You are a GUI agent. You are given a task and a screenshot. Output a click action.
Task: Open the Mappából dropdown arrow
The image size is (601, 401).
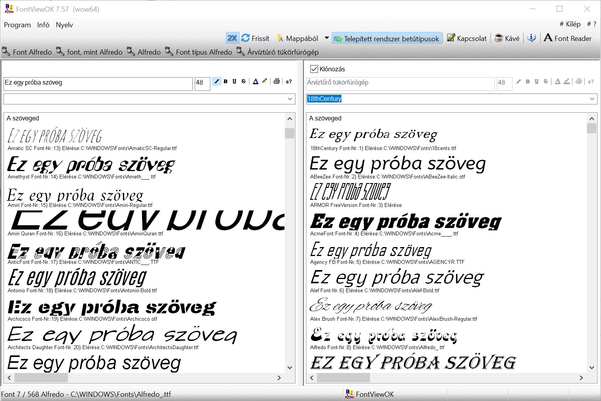(x=327, y=38)
